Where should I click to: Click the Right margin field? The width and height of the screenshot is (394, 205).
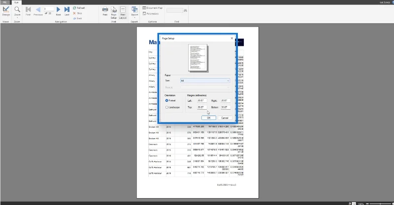(226, 101)
